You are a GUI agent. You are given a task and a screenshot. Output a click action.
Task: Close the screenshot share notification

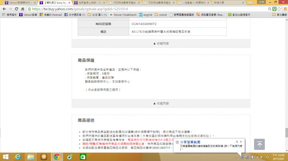(241, 142)
